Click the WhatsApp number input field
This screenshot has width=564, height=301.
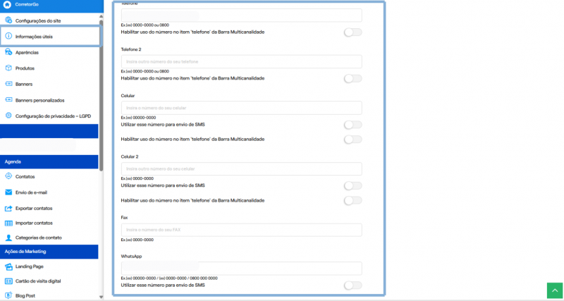click(x=241, y=269)
